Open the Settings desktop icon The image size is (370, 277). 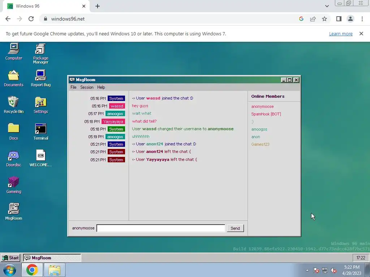point(40,105)
